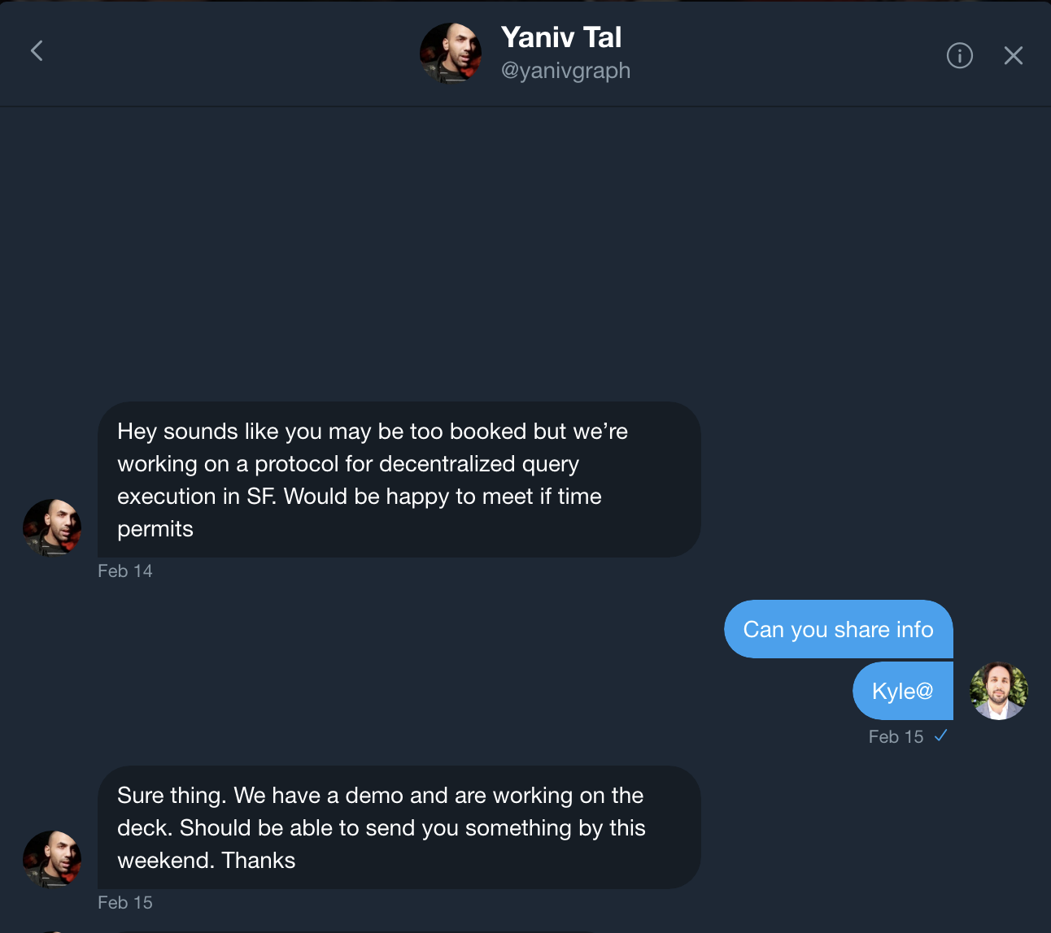Click the partially visible avatar at the bottom
Viewport: 1051px width, 933px height.
(x=51, y=928)
